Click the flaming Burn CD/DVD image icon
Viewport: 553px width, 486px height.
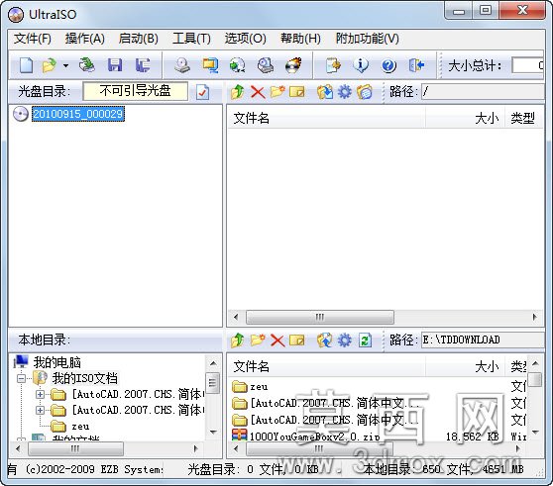pyautogui.click(x=293, y=65)
